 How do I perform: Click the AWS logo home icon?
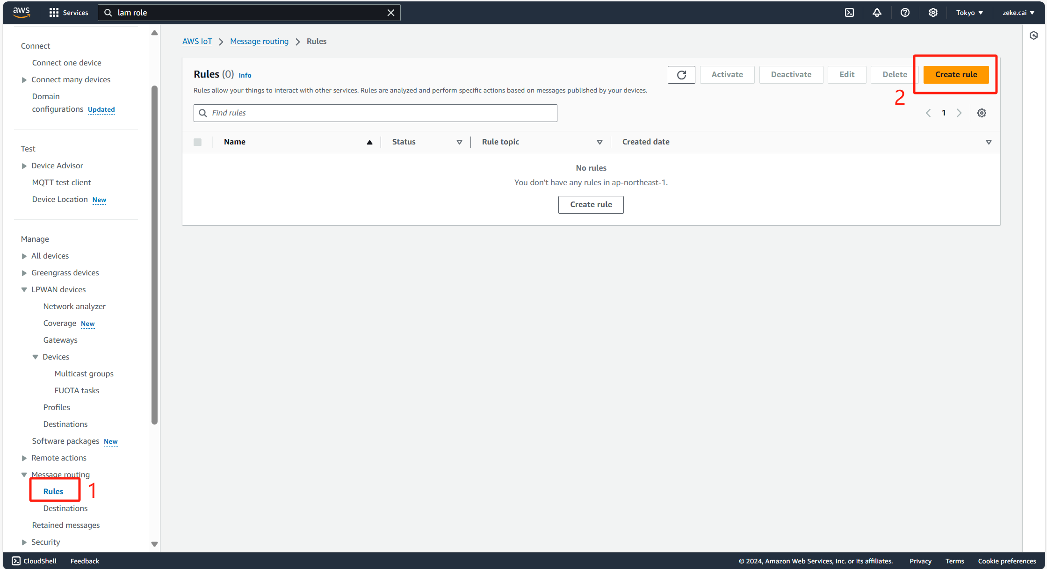(22, 12)
